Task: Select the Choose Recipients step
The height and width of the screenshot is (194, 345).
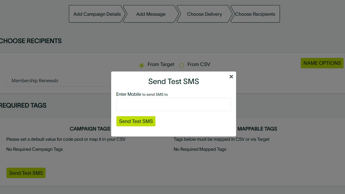Action: pos(255,14)
